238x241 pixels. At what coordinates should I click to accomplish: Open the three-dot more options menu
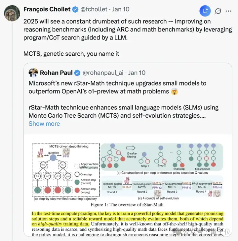[228, 11]
